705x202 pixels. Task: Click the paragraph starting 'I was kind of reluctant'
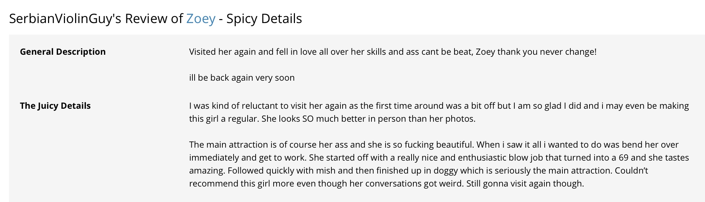tap(439, 112)
